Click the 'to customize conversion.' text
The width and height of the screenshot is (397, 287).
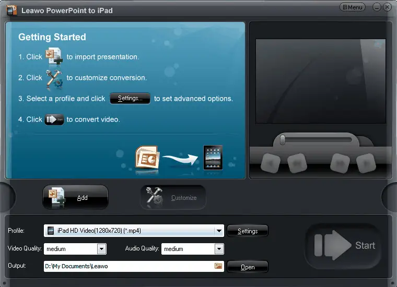pos(107,78)
